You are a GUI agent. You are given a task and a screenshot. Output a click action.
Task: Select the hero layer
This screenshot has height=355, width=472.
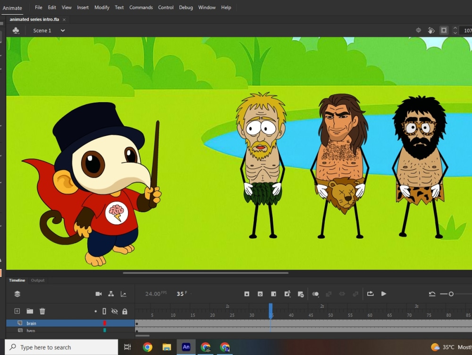(x=70, y=330)
